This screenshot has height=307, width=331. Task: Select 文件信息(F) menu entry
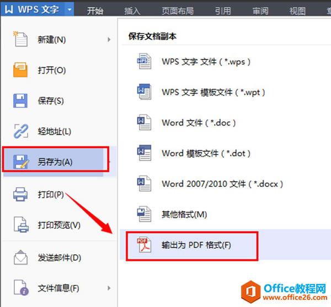pyautogui.click(x=59, y=288)
